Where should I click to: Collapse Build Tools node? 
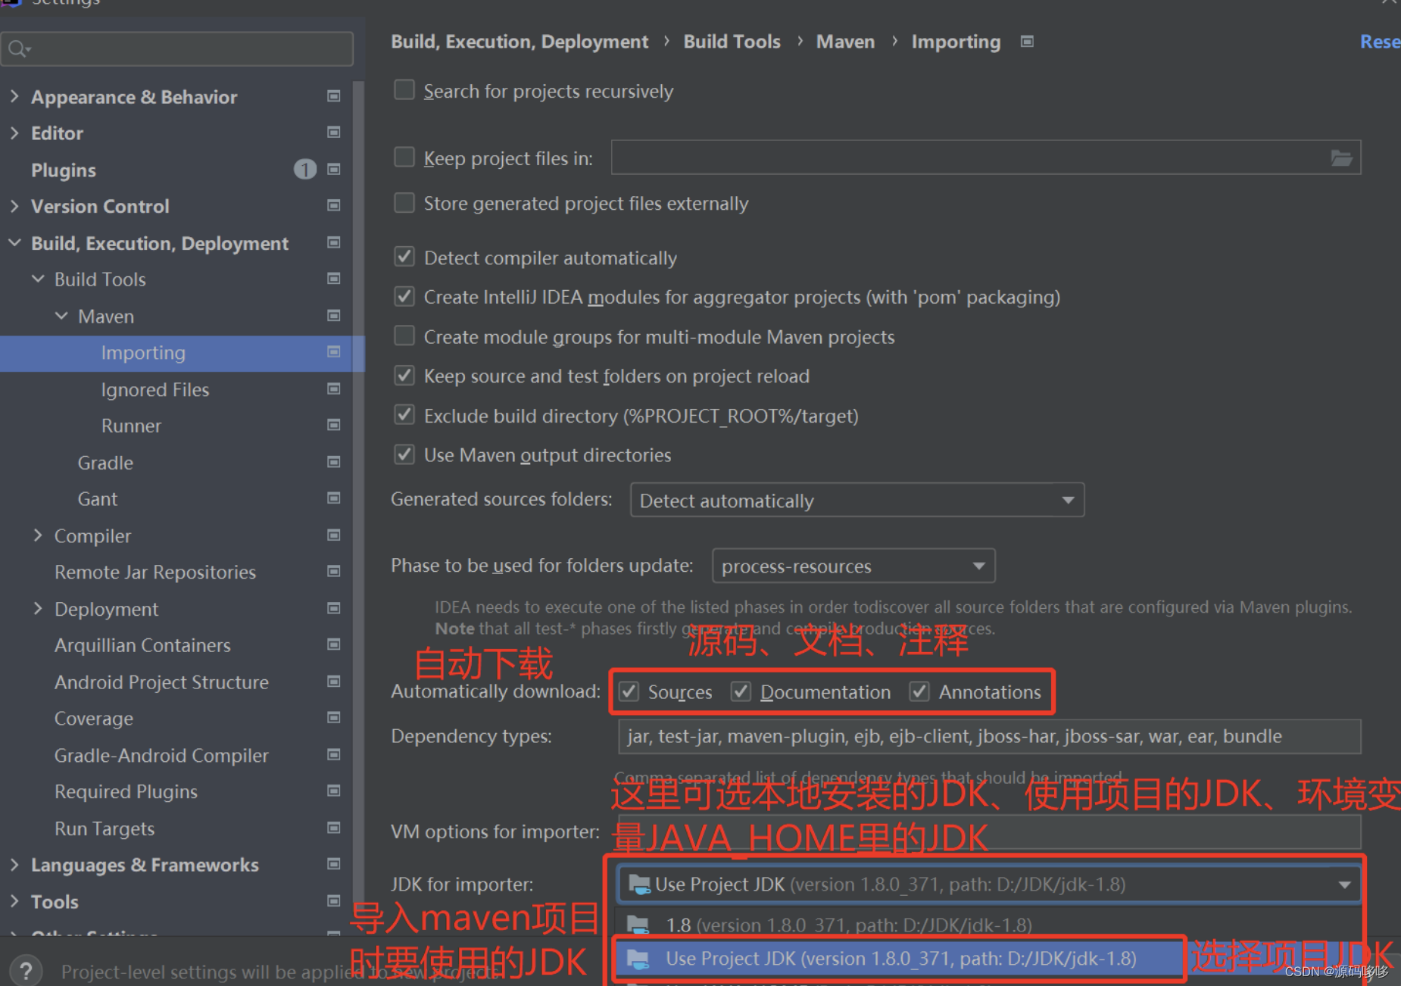click(38, 279)
